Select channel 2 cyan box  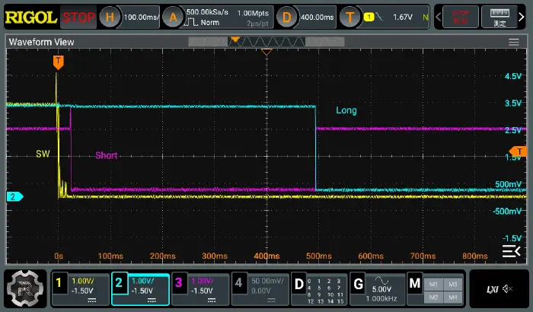(x=140, y=288)
